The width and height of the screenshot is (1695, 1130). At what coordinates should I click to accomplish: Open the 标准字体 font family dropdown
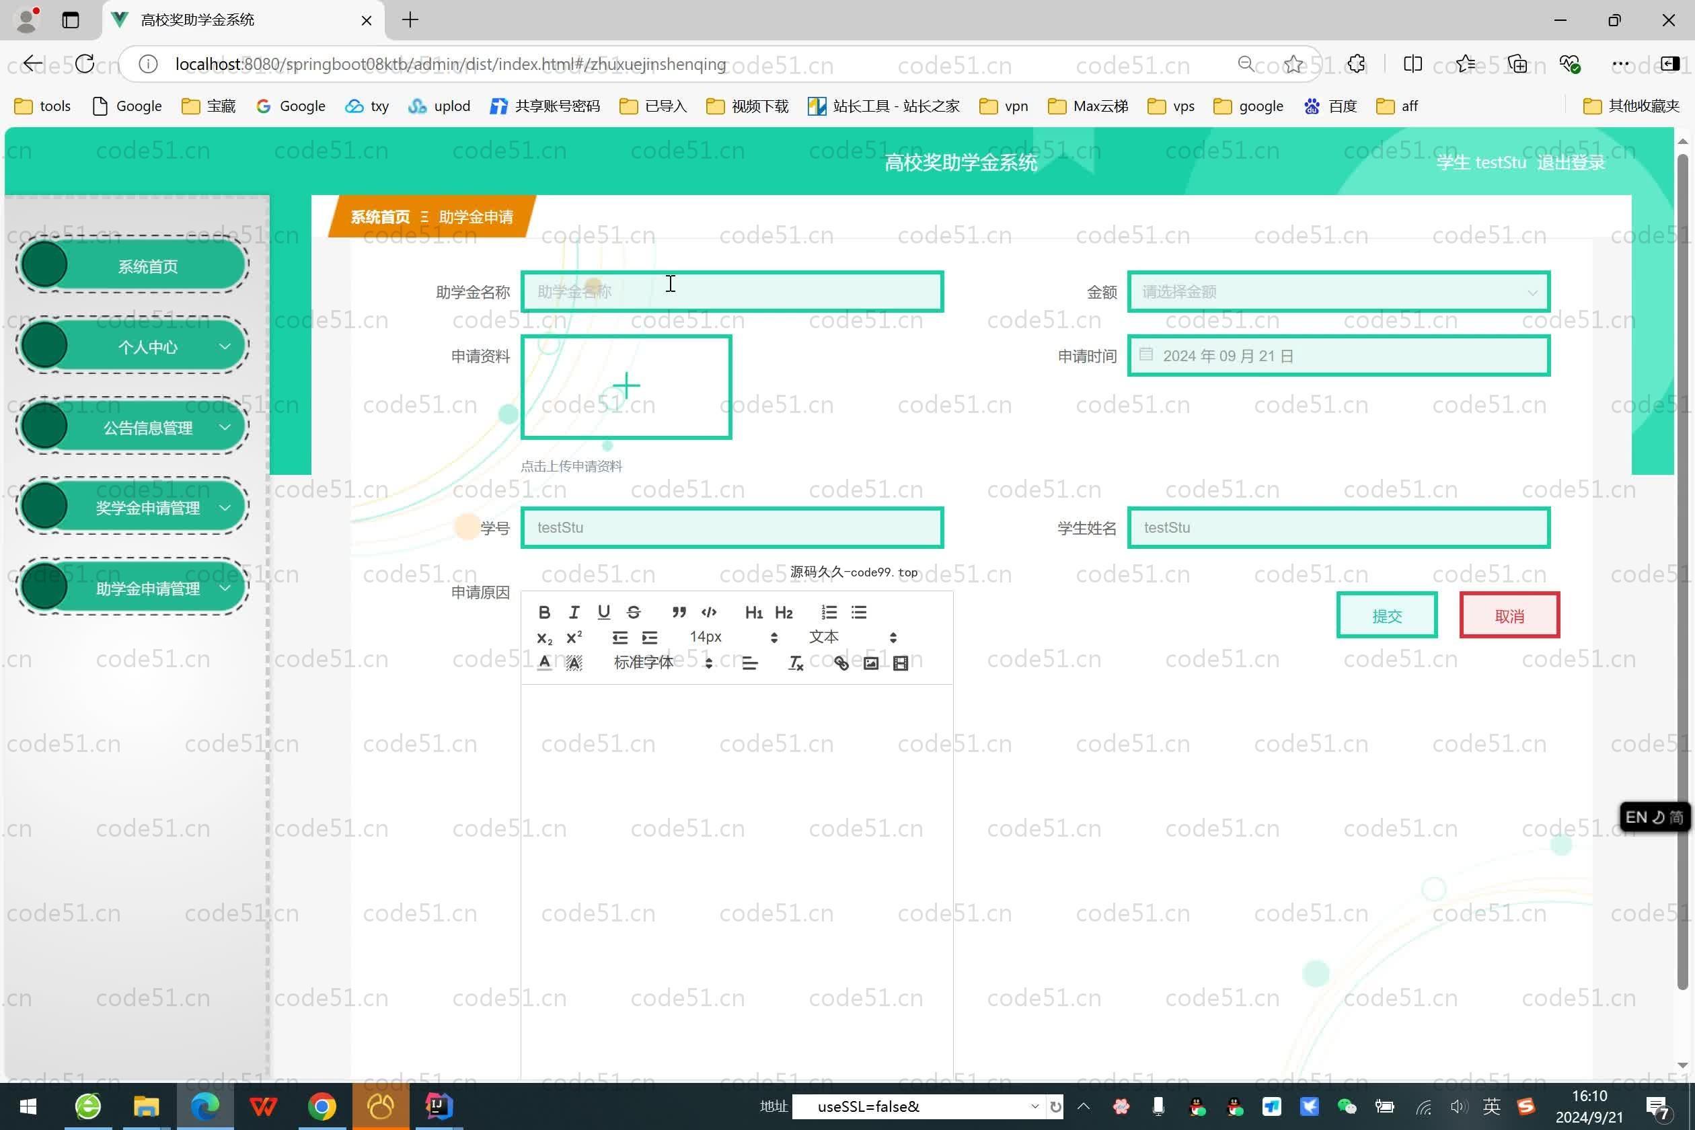pyautogui.click(x=663, y=663)
